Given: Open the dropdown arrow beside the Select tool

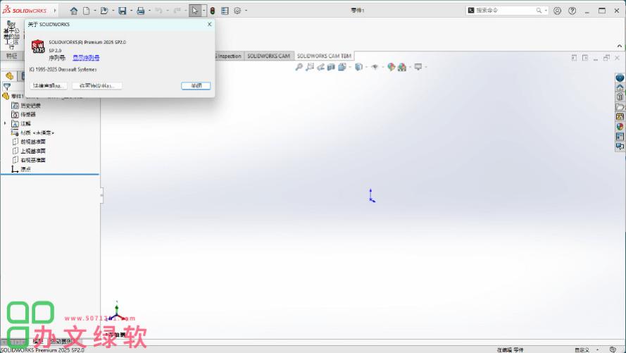Looking at the screenshot, I should (204, 11).
